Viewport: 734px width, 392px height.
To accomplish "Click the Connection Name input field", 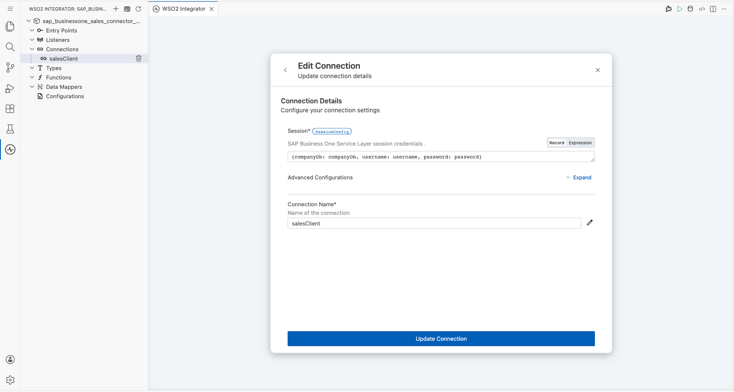I will pyautogui.click(x=434, y=223).
